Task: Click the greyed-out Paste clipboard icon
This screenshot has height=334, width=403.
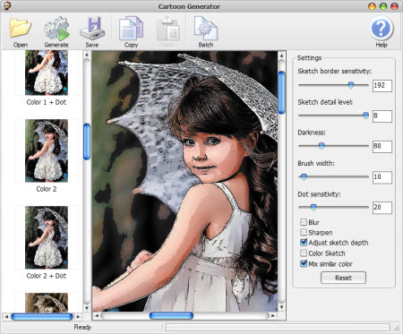Action: pyautogui.click(x=167, y=29)
